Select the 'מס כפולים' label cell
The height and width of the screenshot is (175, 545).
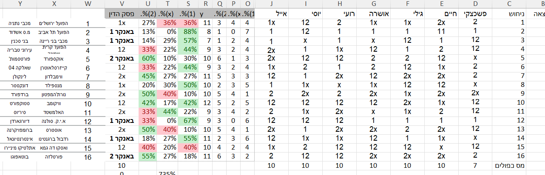509,164
